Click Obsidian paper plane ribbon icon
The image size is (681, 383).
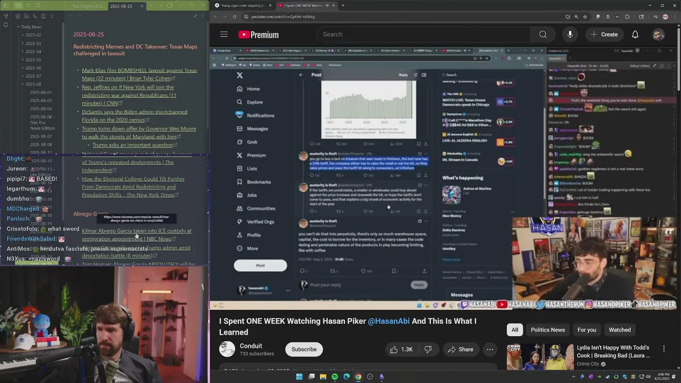6,16
